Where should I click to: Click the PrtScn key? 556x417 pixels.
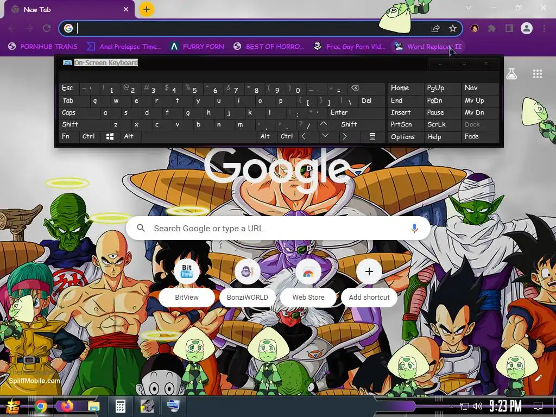pos(405,124)
